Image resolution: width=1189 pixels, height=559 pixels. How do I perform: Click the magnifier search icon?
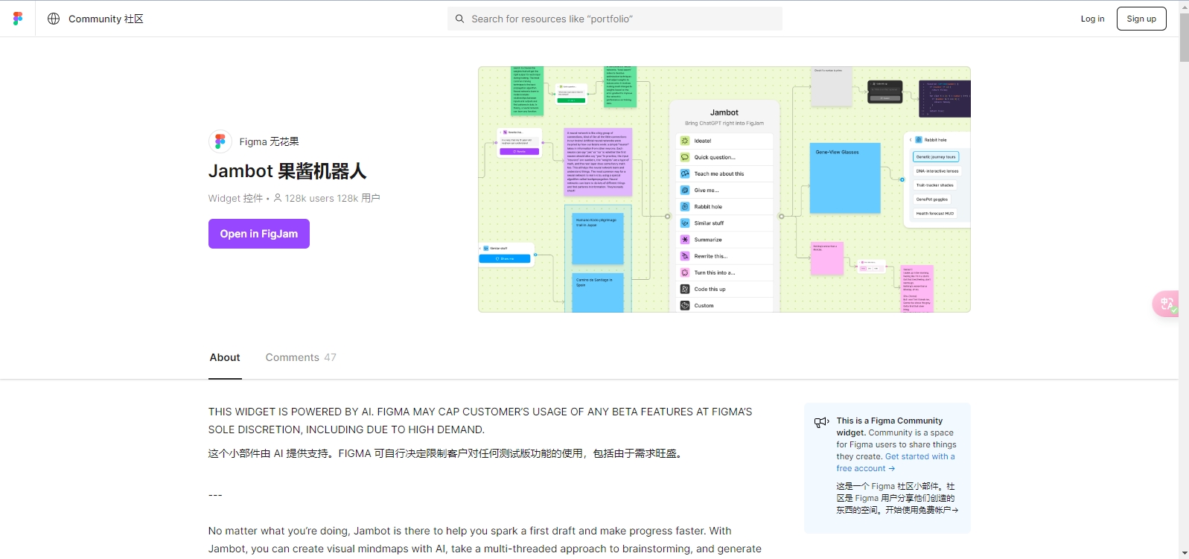(x=459, y=19)
